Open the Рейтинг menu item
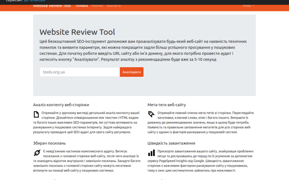The width and height of the screenshot is (289, 180). pos(97,6)
